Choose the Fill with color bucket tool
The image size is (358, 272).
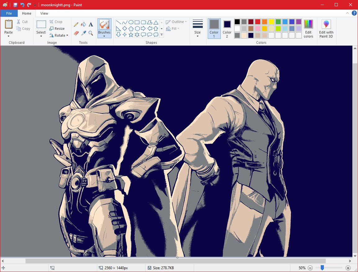click(x=83, y=24)
